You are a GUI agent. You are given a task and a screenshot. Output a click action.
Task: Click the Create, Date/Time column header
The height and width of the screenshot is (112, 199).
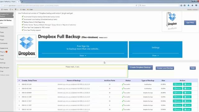[29, 81]
